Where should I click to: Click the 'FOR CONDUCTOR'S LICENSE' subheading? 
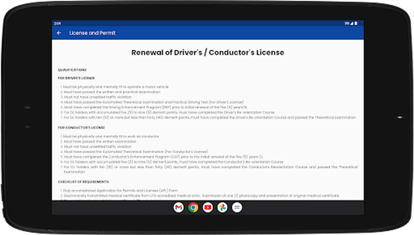click(x=81, y=128)
